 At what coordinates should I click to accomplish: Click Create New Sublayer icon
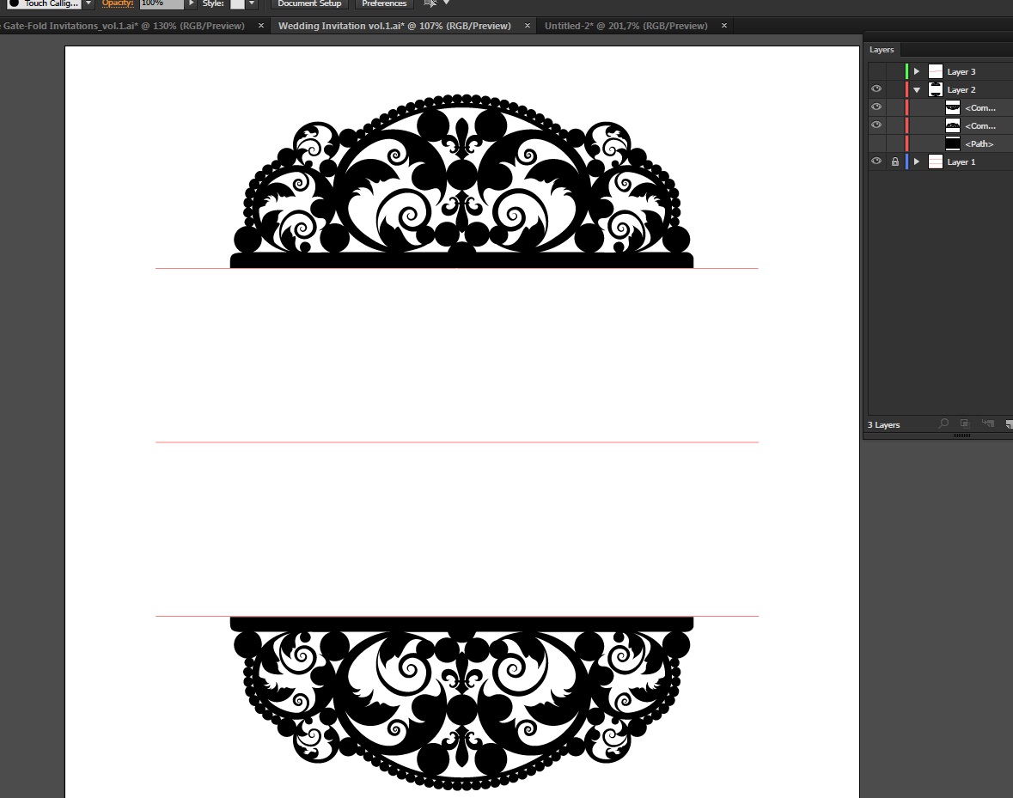coord(987,423)
